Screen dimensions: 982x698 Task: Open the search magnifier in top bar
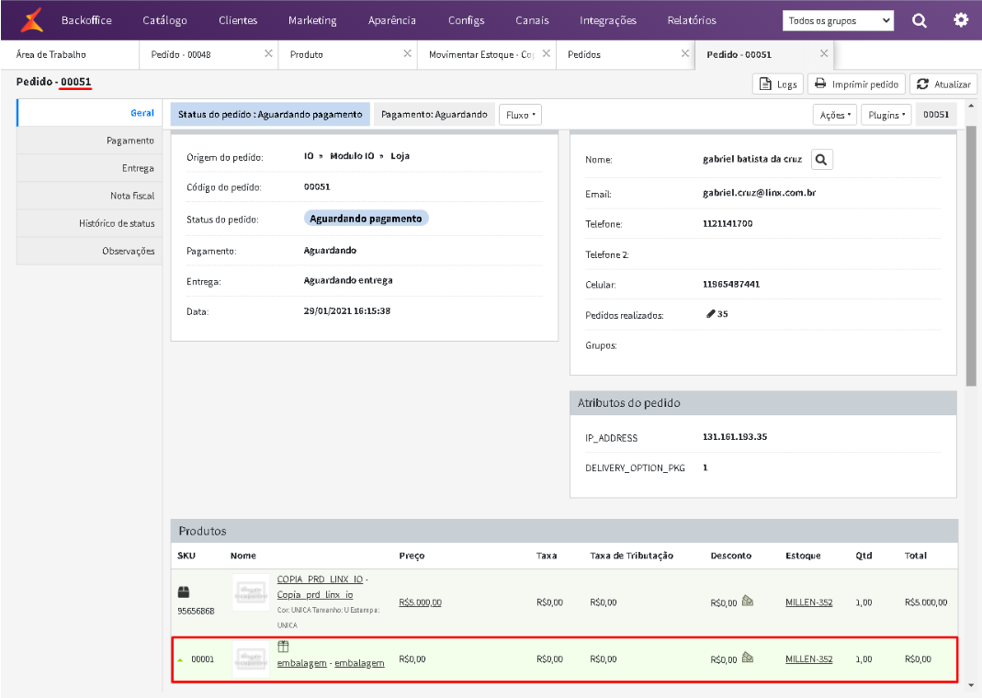point(920,20)
